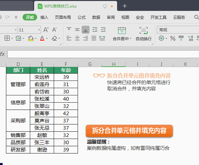199x165 pixels.
Task: Open the font color dropdown arrow
Action: [x=47, y=38]
